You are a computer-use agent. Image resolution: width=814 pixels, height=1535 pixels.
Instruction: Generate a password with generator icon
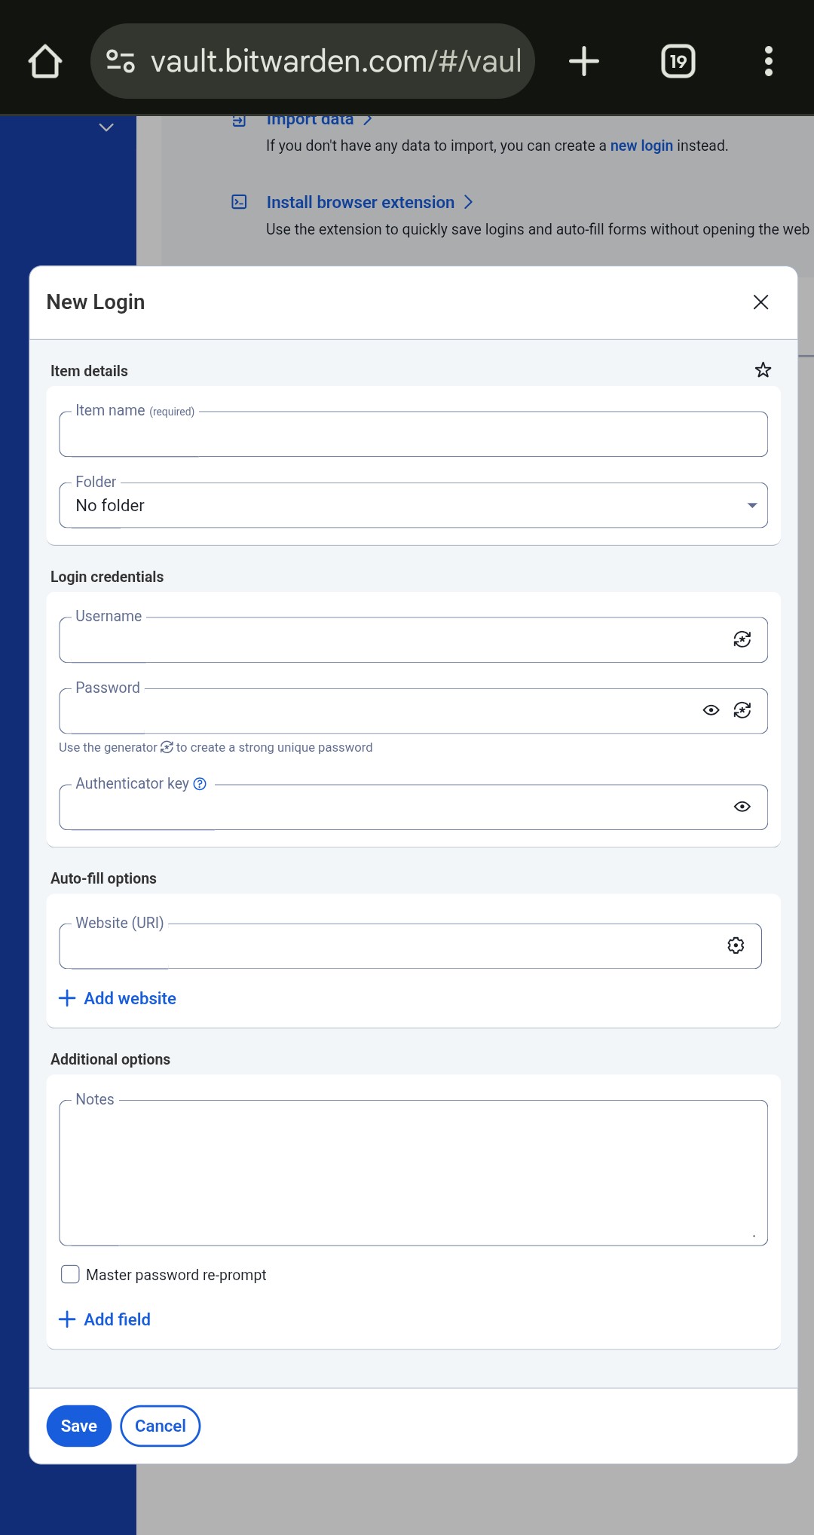pyautogui.click(x=742, y=710)
